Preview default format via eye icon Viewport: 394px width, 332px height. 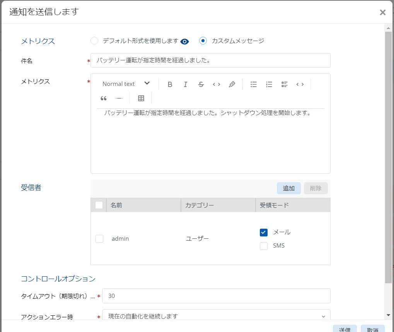(x=185, y=41)
